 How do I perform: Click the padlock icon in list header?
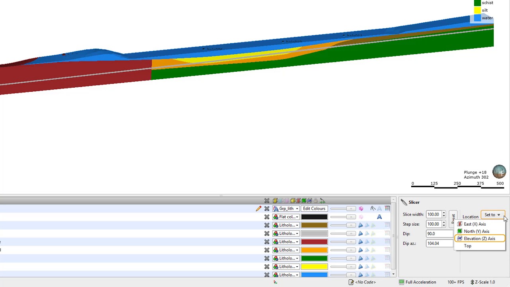point(316,201)
